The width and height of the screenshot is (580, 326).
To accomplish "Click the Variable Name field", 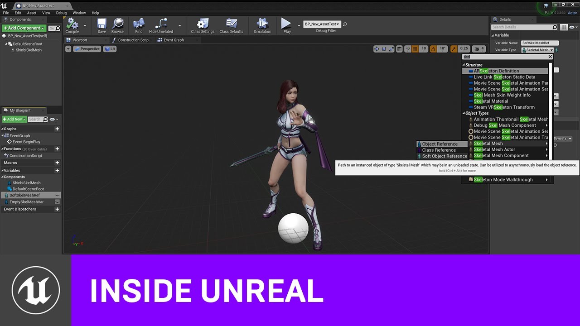I will [x=540, y=43].
